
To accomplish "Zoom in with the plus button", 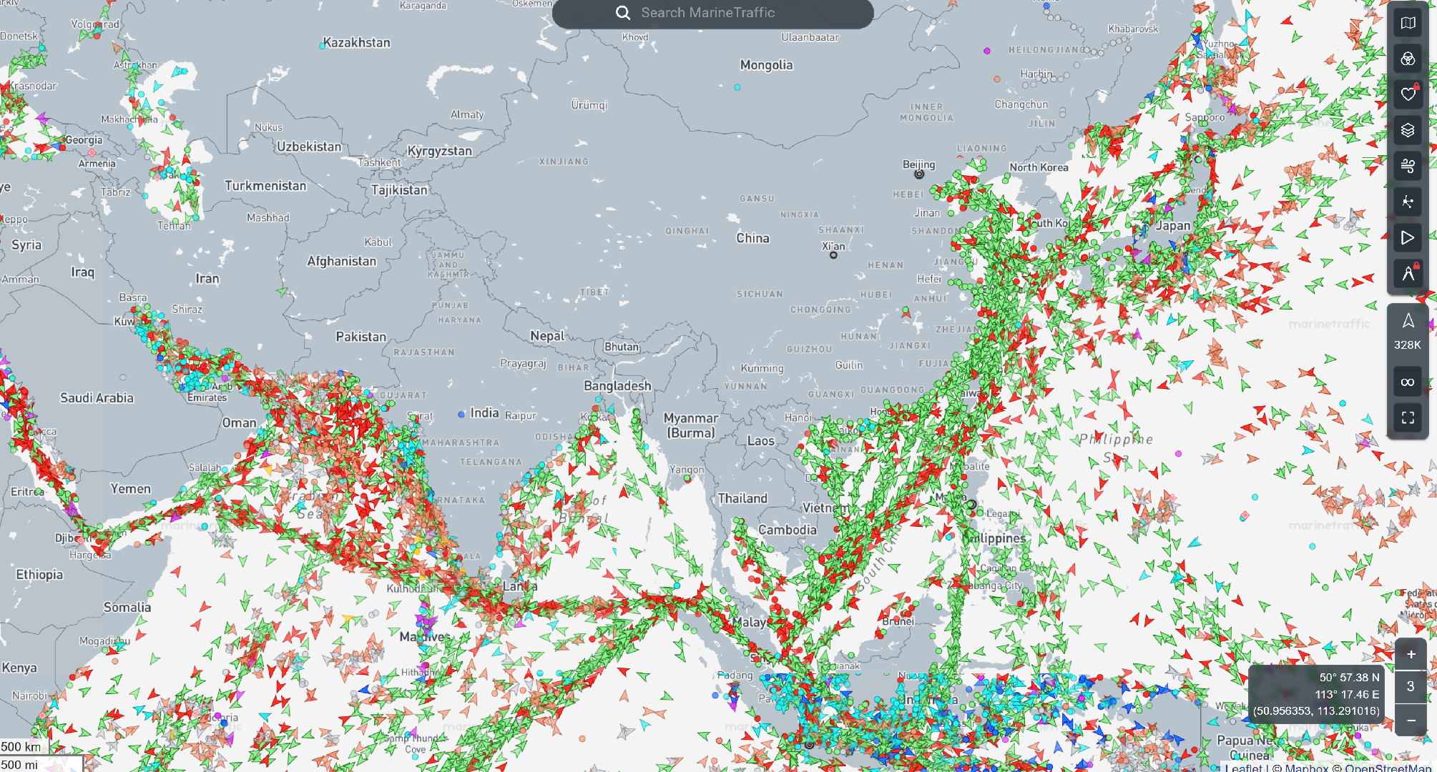I will 1411,654.
